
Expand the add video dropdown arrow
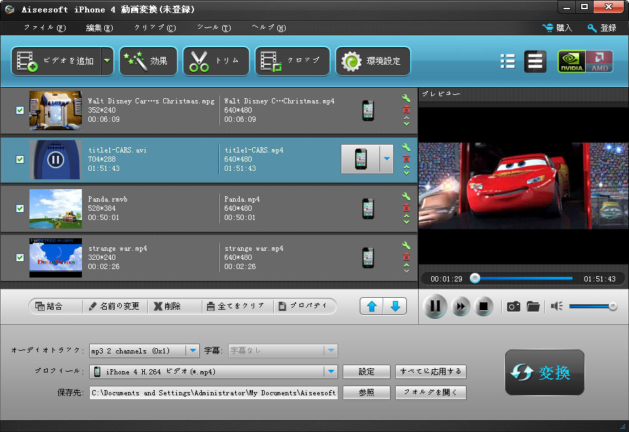[x=107, y=61]
